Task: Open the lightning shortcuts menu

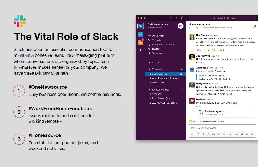Action: tap(192, 134)
